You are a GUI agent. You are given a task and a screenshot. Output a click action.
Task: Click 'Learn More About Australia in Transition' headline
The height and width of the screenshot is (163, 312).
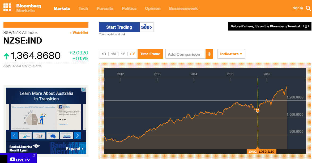point(46,96)
